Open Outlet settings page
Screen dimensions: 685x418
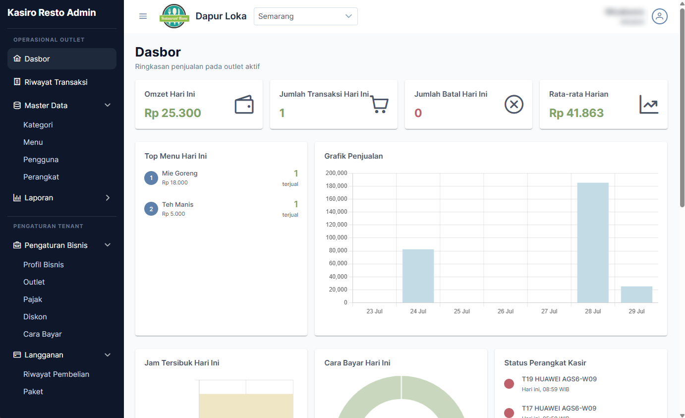click(34, 282)
